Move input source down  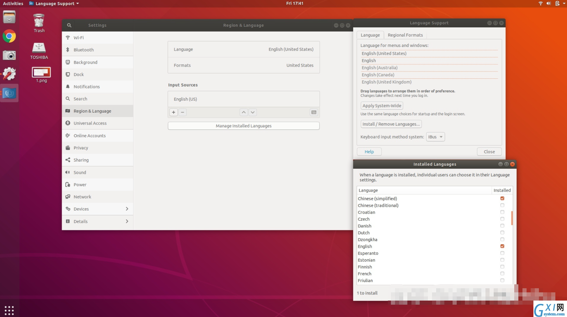pos(252,112)
